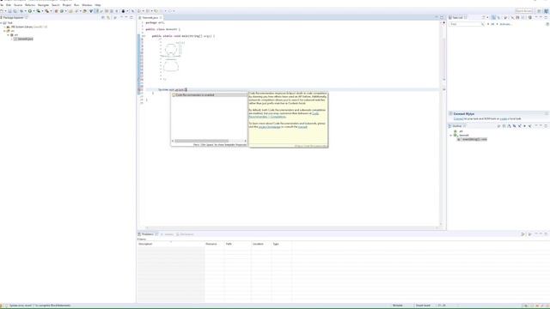550x309 pixels.
Task: Select the Package Explorer tab
Action: tap(13, 17)
